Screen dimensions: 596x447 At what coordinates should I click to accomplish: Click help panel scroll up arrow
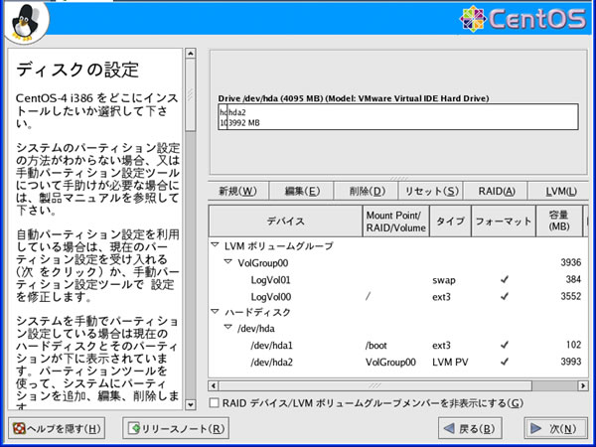[191, 54]
